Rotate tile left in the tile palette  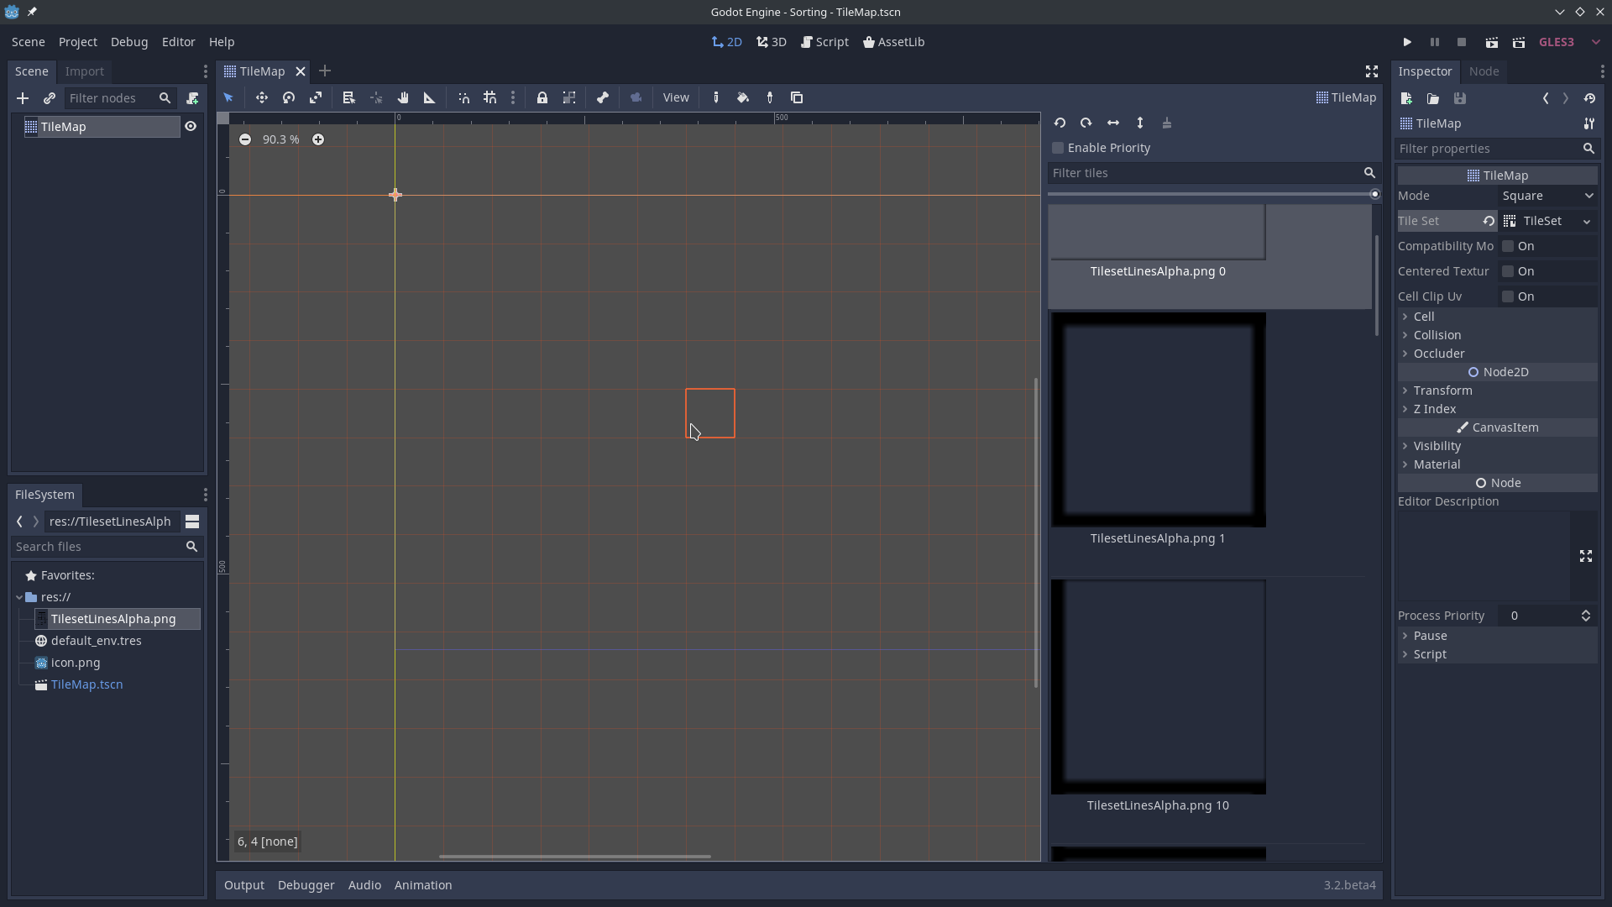1060,123
